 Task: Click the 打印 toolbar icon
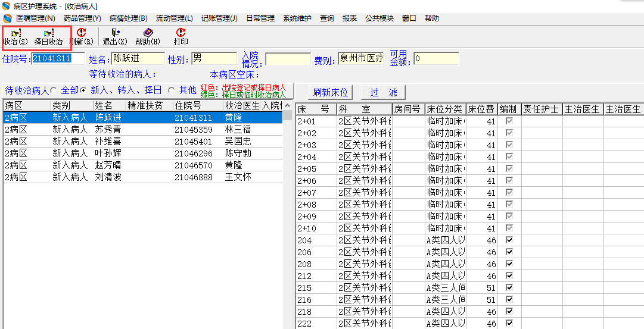[181, 37]
